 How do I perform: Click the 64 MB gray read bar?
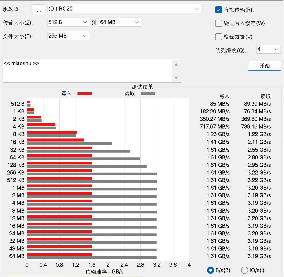pos(92,258)
